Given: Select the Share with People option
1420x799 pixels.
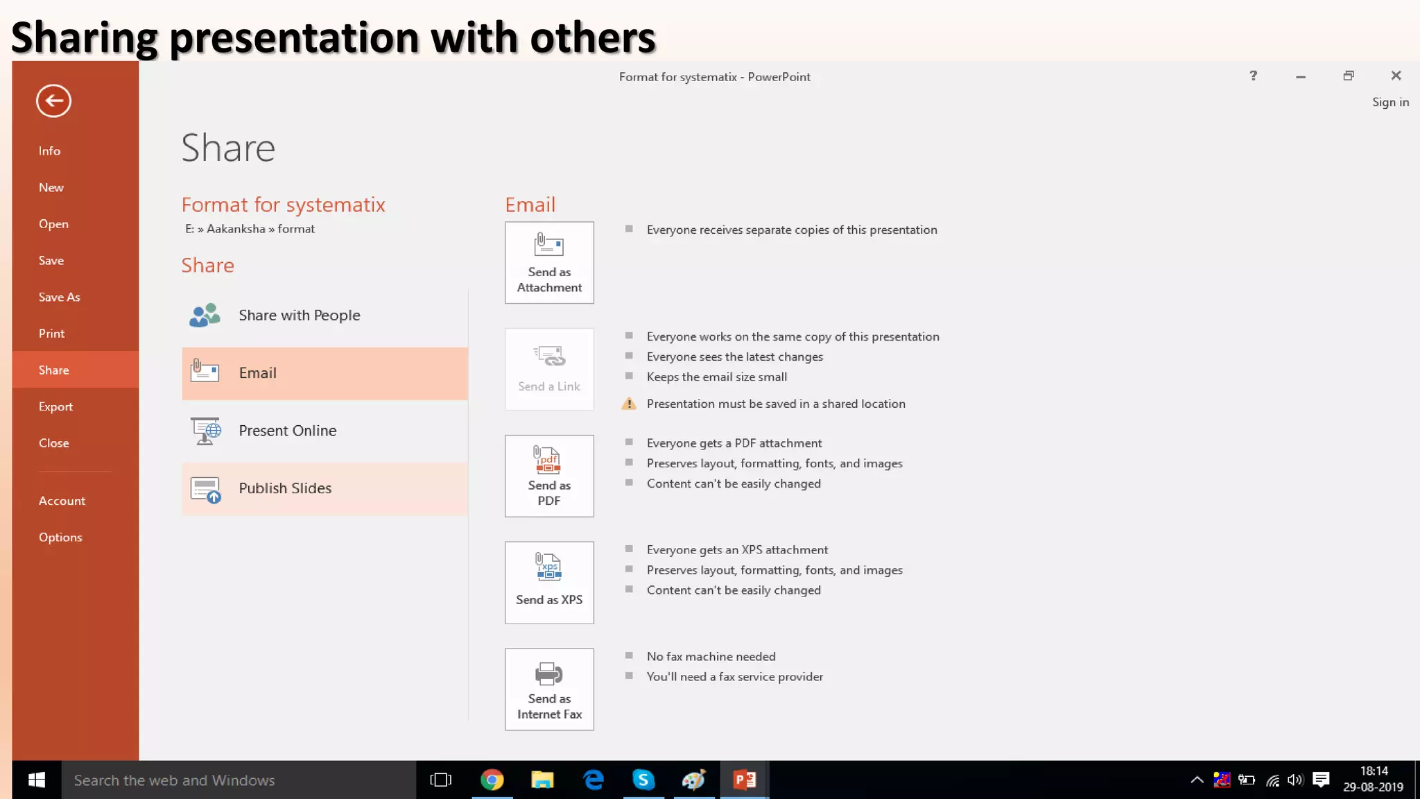Looking at the screenshot, I should tap(324, 316).
